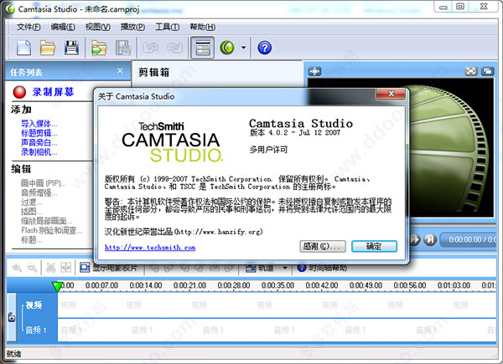Select the 音频 1 track label
This screenshot has width=503, height=364.
(x=36, y=330)
